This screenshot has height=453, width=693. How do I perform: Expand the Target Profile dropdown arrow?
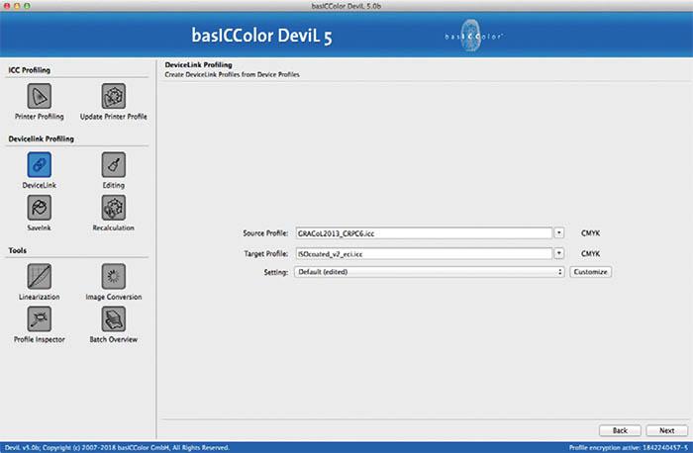point(559,253)
